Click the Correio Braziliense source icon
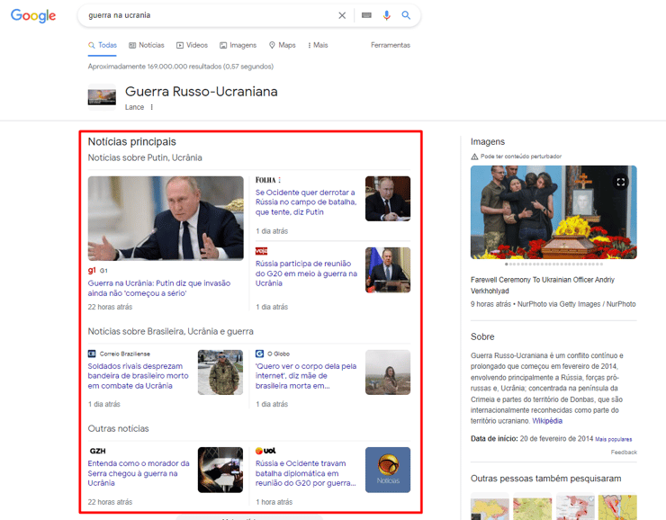 (92, 354)
